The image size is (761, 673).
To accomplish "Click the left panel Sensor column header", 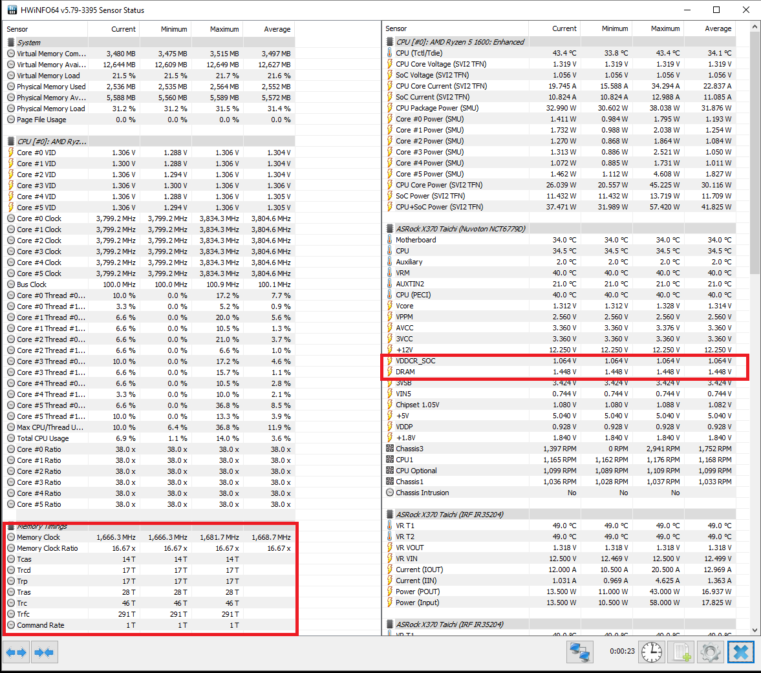I will coord(45,29).
